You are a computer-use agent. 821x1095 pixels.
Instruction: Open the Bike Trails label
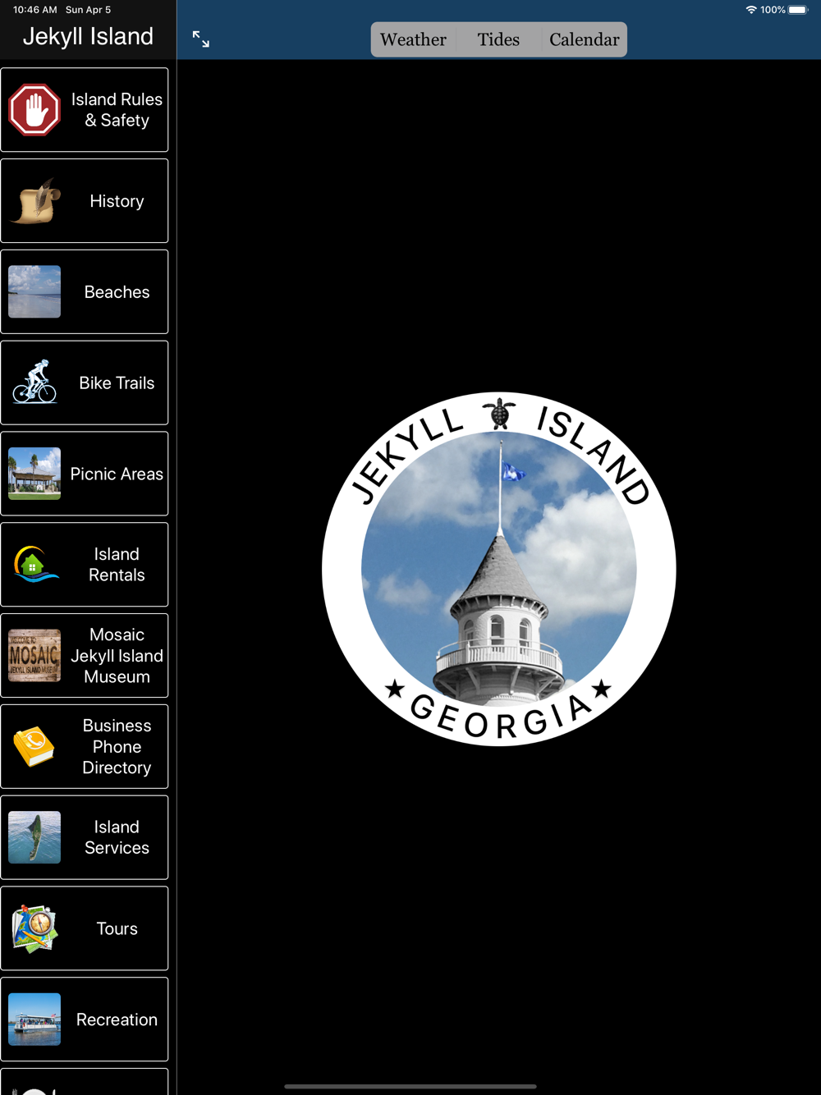click(117, 383)
